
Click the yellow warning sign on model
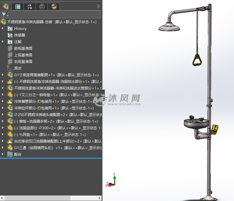215,129
